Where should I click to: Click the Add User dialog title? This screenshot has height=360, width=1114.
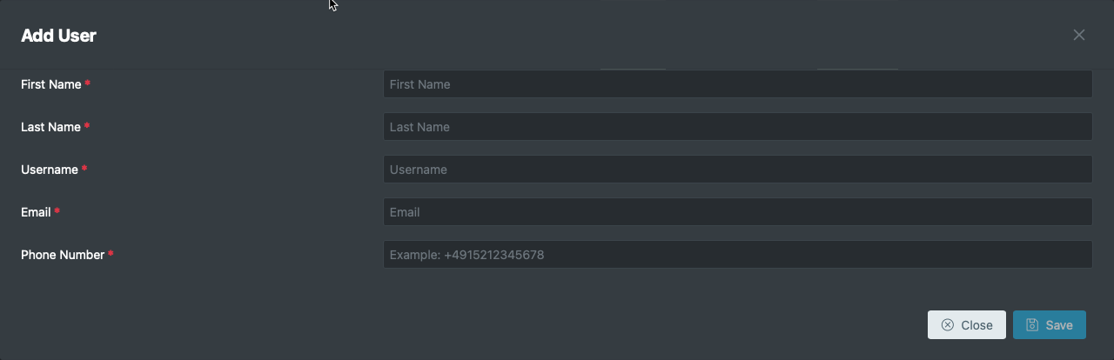[58, 36]
